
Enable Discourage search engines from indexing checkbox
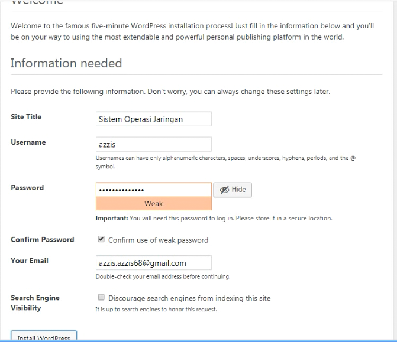pyautogui.click(x=101, y=297)
